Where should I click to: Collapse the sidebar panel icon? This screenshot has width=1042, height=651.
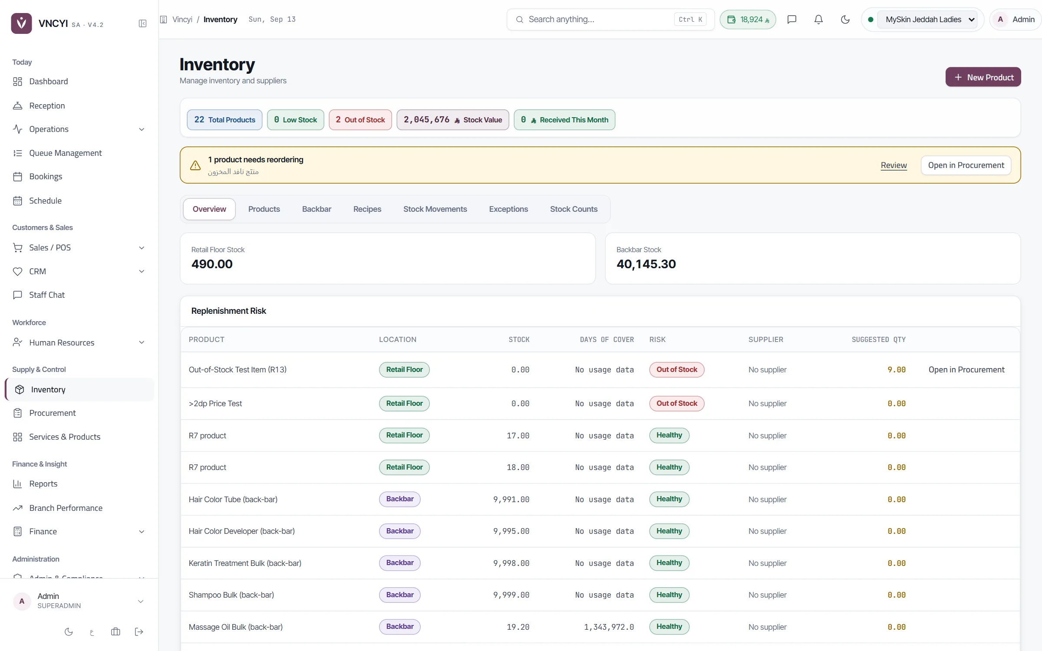(x=142, y=23)
